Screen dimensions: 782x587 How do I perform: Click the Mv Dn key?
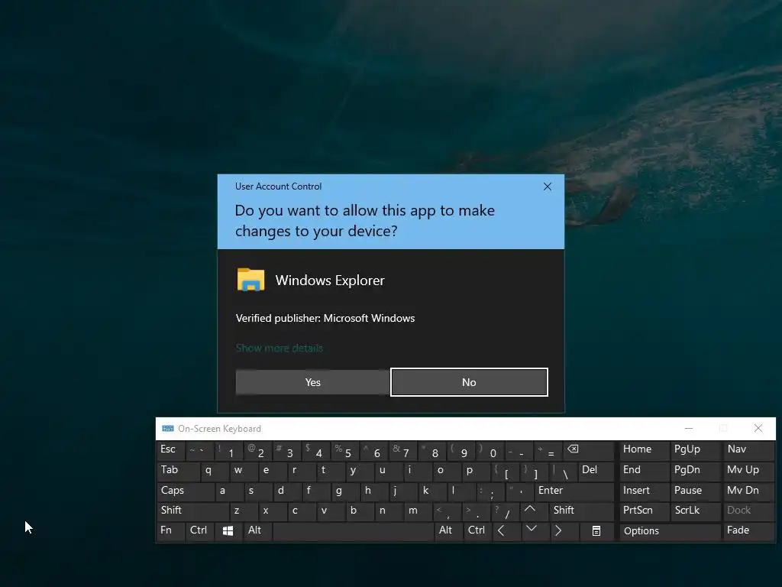click(748, 491)
